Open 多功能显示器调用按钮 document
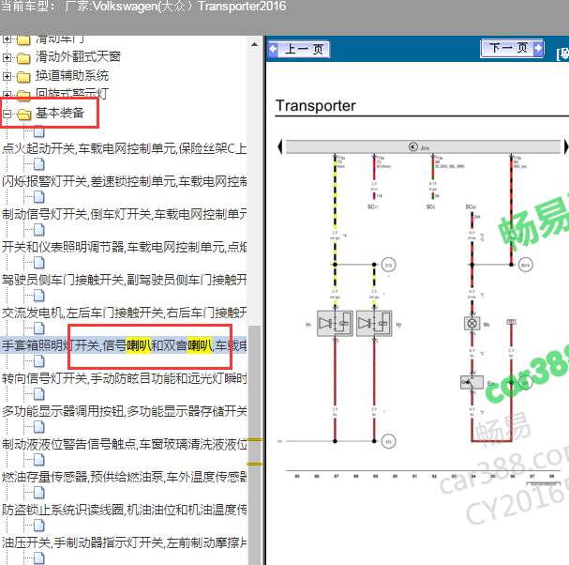 pos(124,411)
